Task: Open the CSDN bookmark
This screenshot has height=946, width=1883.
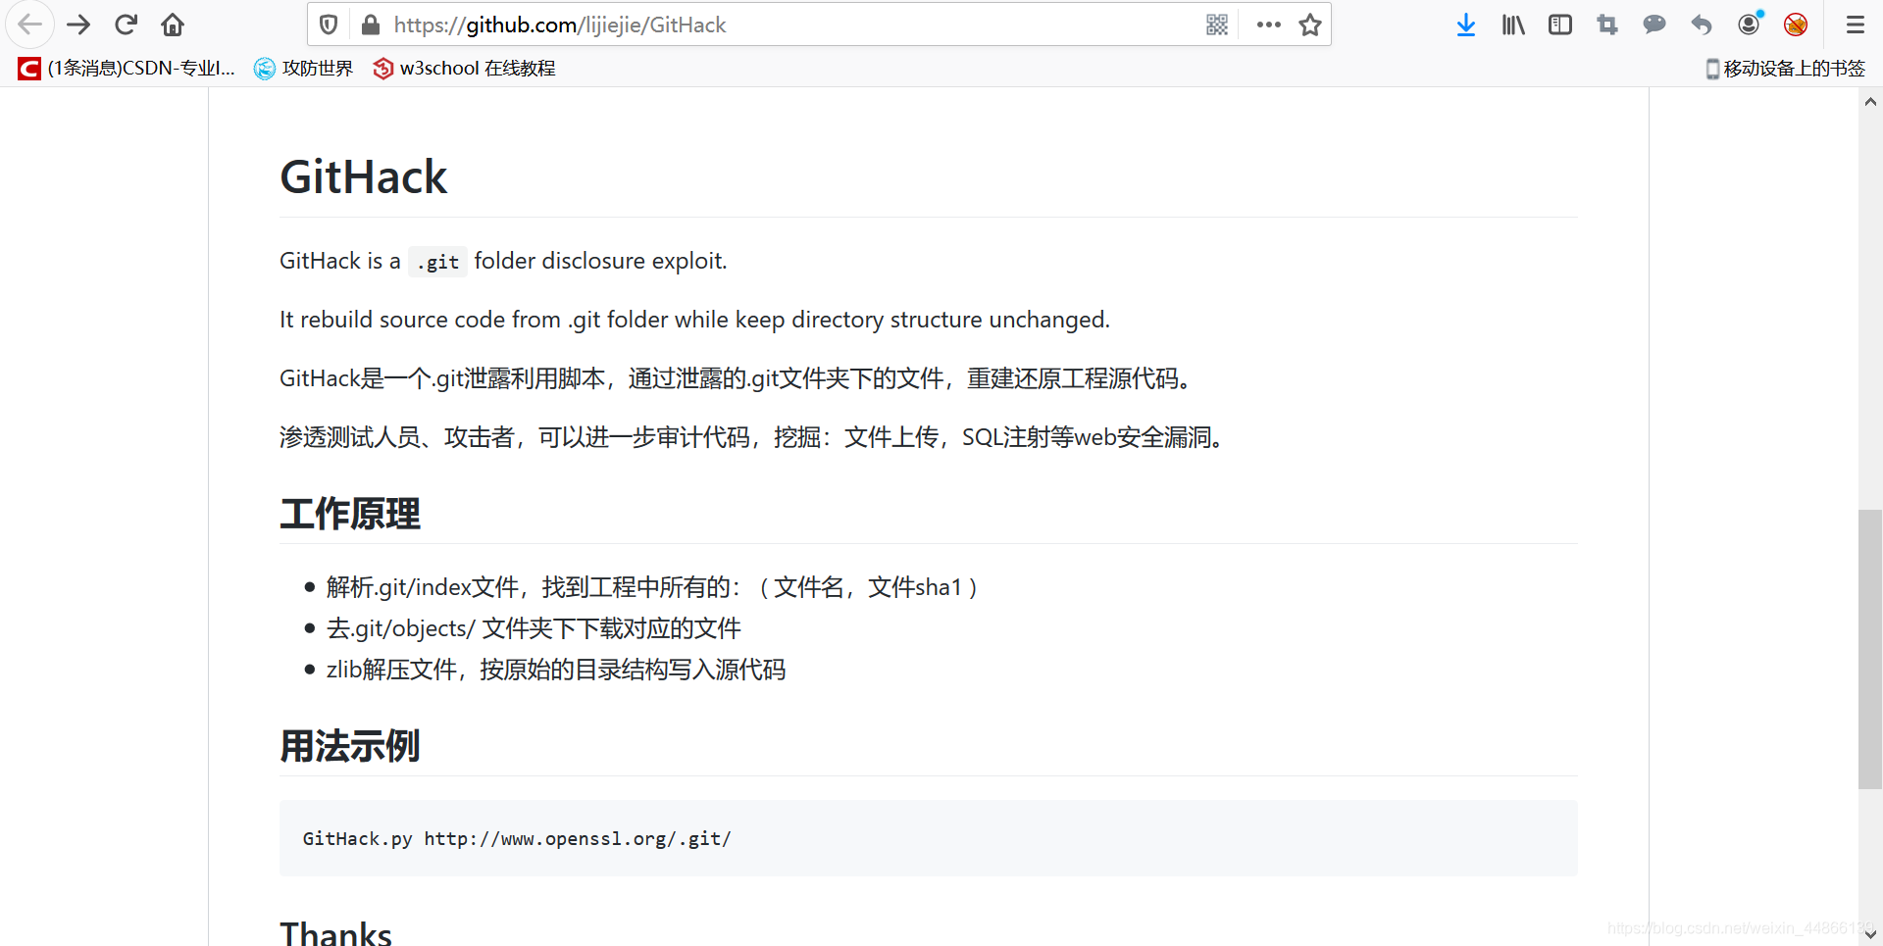Action: point(123,68)
